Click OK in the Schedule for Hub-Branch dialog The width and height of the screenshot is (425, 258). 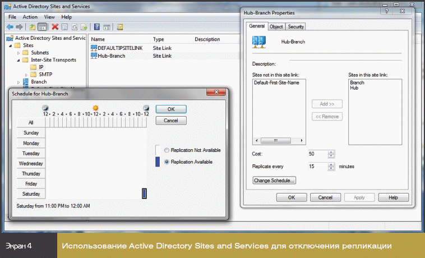[x=171, y=109]
